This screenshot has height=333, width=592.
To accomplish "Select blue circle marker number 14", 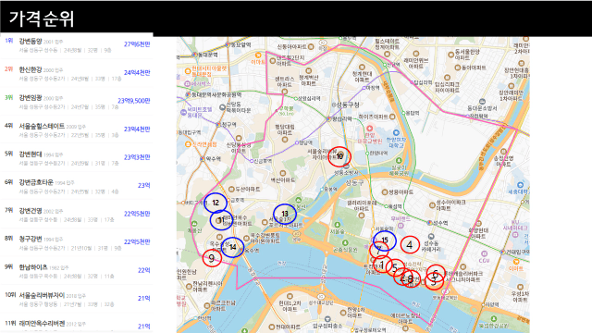I will pyautogui.click(x=232, y=247).
